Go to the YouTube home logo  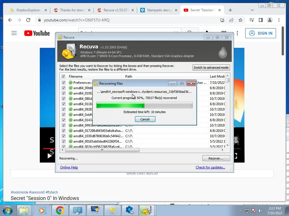click(37, 33)
